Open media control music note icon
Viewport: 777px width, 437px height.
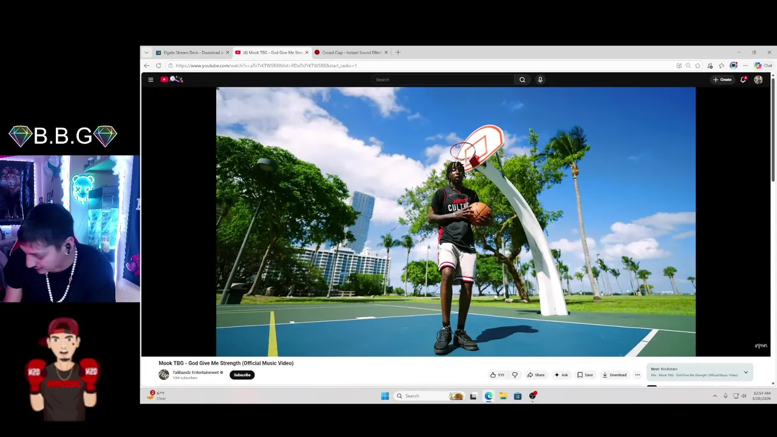pos(710,66)
